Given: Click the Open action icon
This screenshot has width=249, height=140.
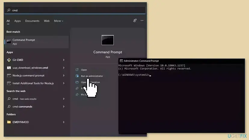Looking at the screenshot, I should [77, 70].
